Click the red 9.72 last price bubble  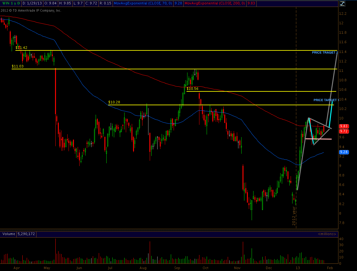(343, 131)
